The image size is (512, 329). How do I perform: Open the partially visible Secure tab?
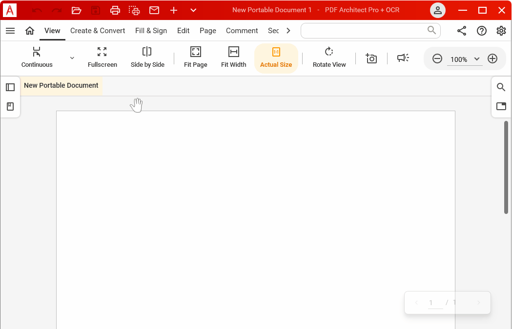point(273,31)
